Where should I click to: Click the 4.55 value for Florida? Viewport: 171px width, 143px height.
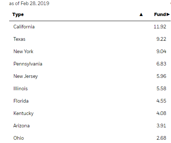pos(161,101)
